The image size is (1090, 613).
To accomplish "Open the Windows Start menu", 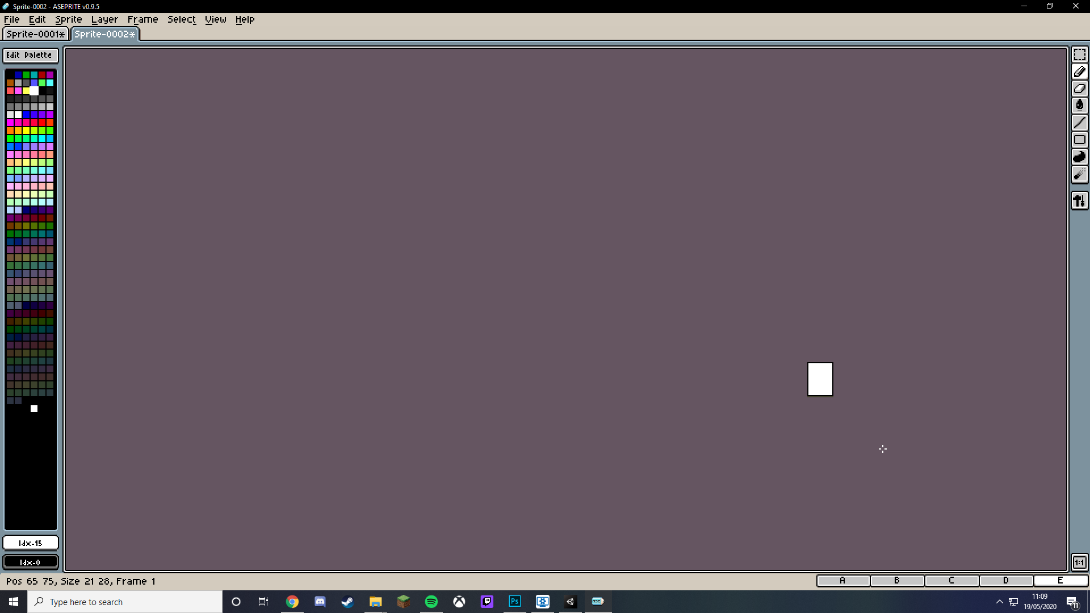I will pyautogui.click(x=14, y=602).
